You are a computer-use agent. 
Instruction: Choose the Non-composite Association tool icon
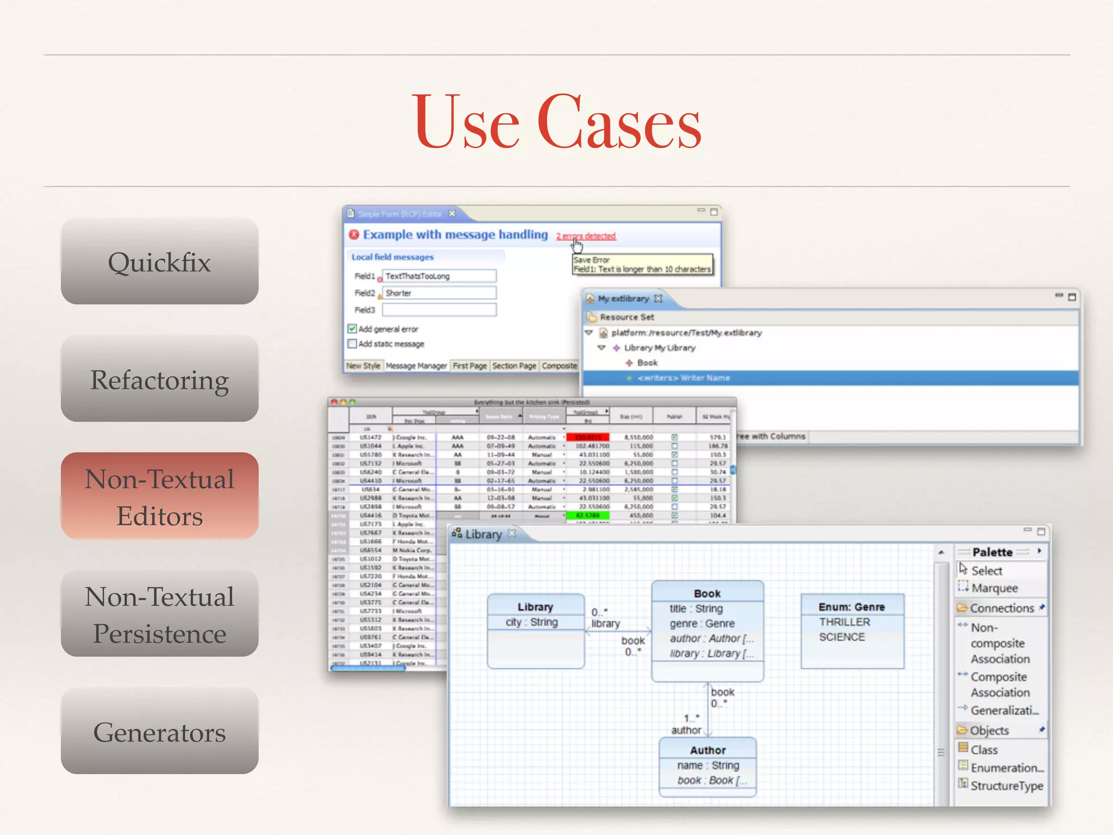click(x=962, y=625)
